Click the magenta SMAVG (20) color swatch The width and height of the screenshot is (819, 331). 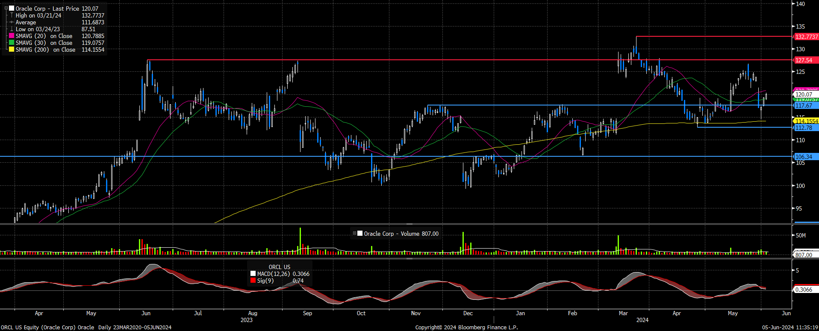pyautogui.click(x=12, y=36)
